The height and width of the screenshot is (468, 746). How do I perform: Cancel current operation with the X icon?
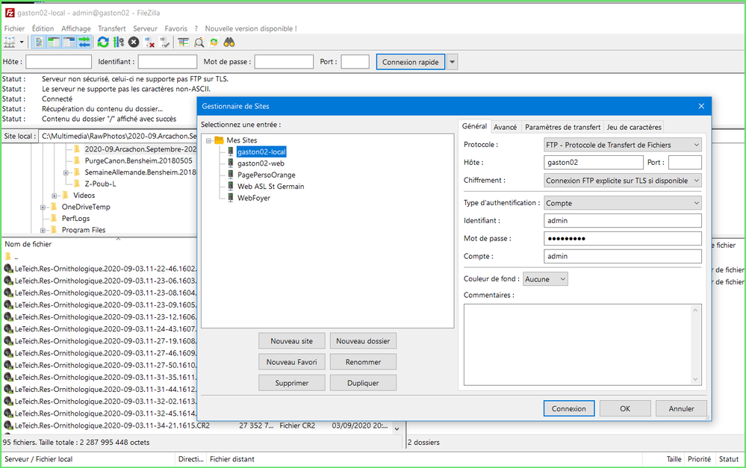(134, 43)
